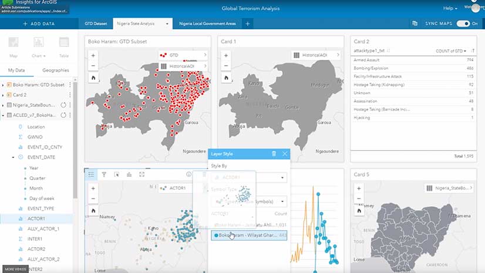
Task: Open the My Data tab
Action: click(16, 70)
